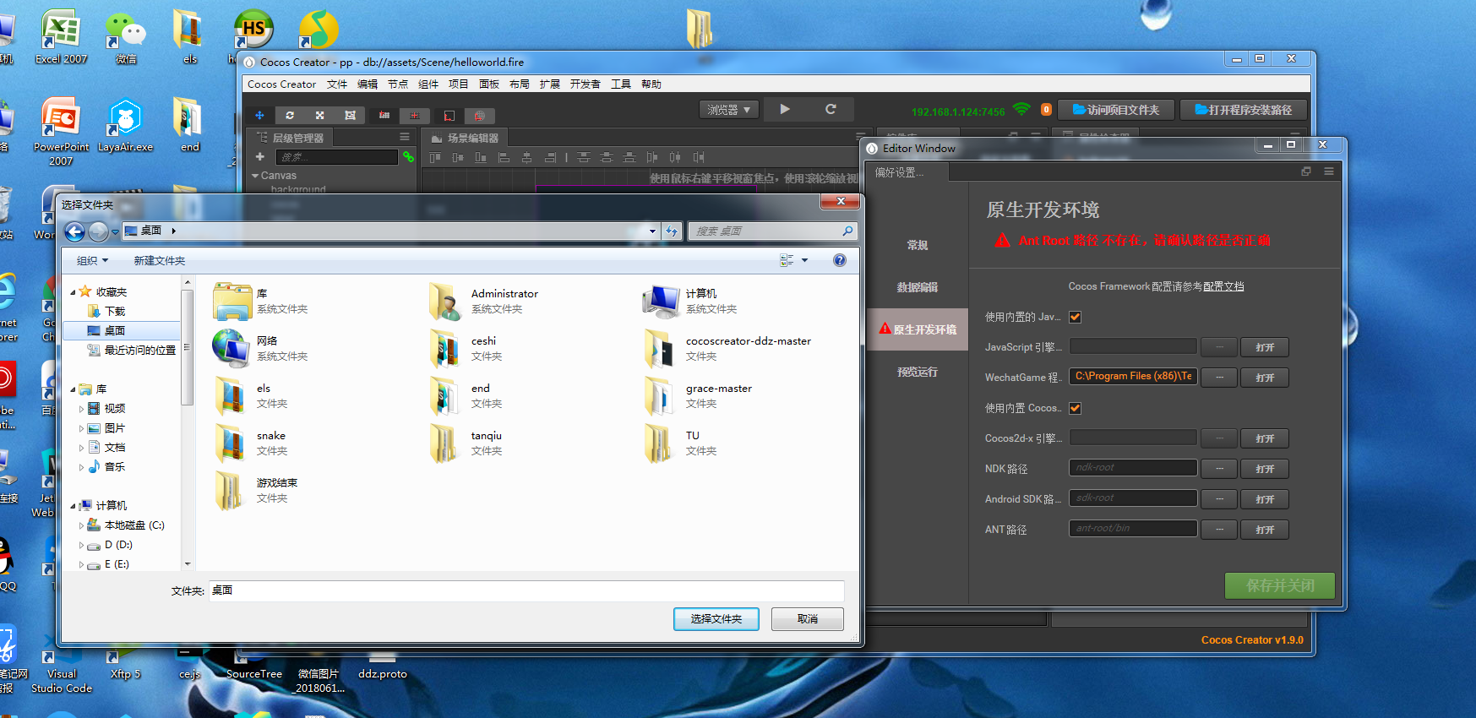Collapse the Canvas node in hierarchy
Viewport: 1476px width, 718px height.
(255, 176)
